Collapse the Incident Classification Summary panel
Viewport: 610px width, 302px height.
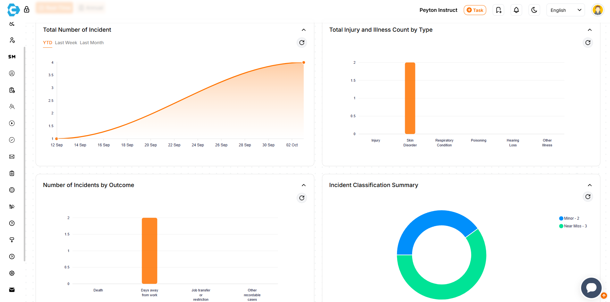pos(590,185)
